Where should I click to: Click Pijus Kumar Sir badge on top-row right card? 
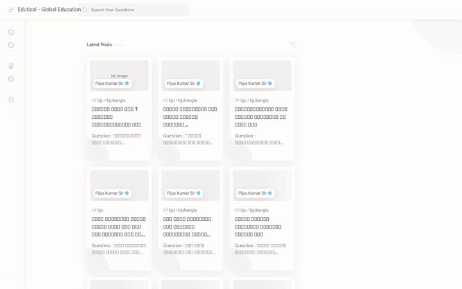(x=255, y=83)
